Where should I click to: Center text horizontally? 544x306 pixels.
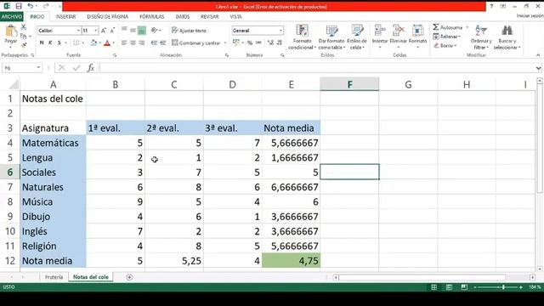tap(133, 42)
